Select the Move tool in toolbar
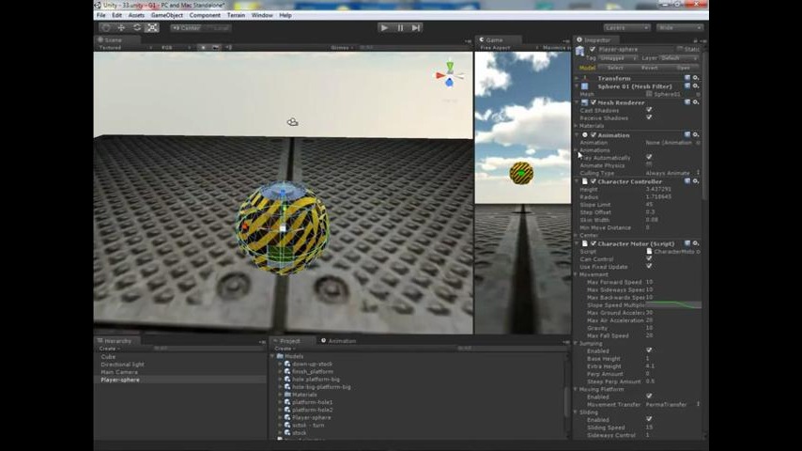This screenshot has height=451, width=802. pos(121,27)
